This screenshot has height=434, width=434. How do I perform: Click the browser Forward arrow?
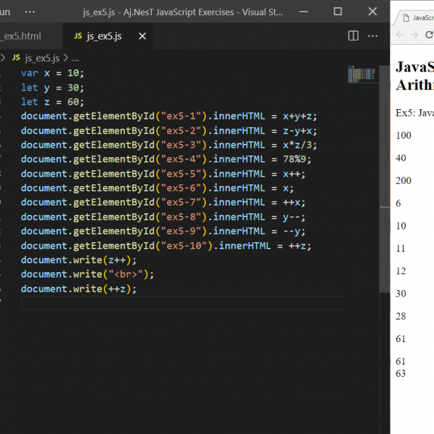[414, 35]
